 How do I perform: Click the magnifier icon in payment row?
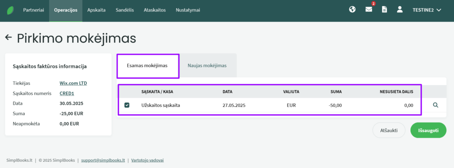435,105
